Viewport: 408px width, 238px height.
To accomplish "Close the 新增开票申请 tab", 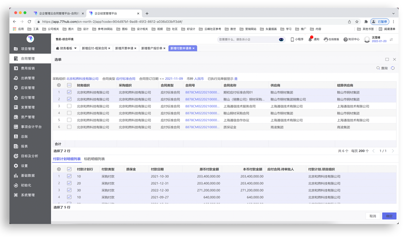I will click(137, 48).
